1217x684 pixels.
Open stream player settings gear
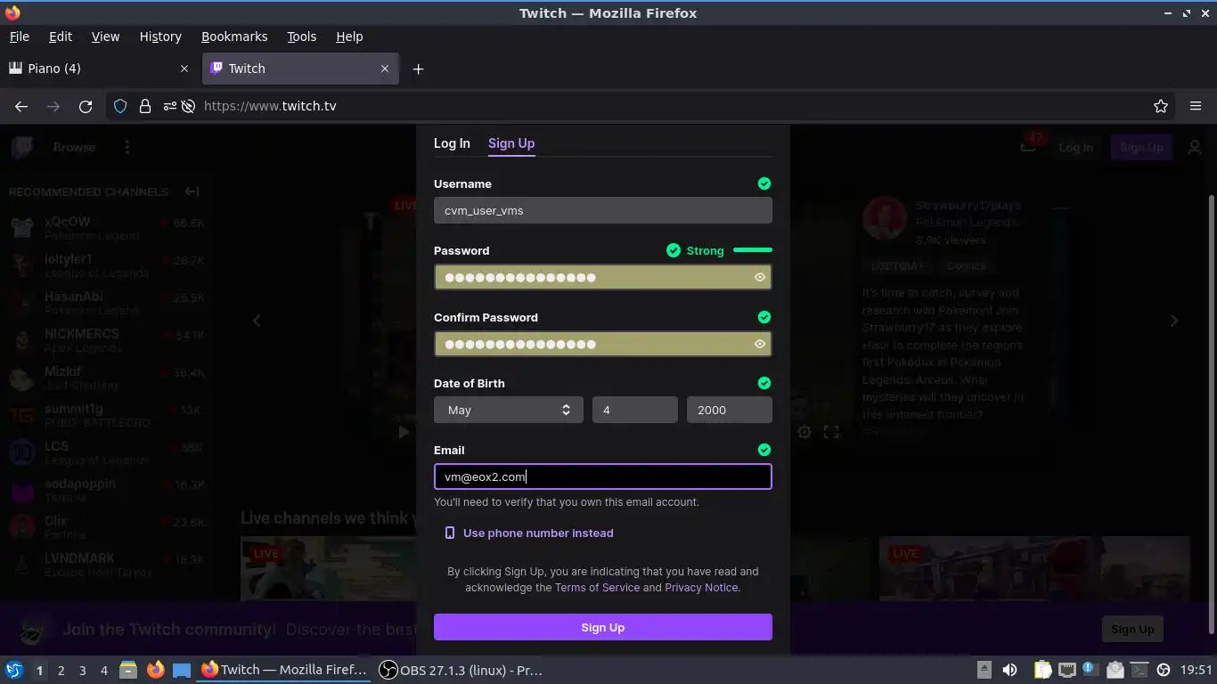tap(805, 432)
